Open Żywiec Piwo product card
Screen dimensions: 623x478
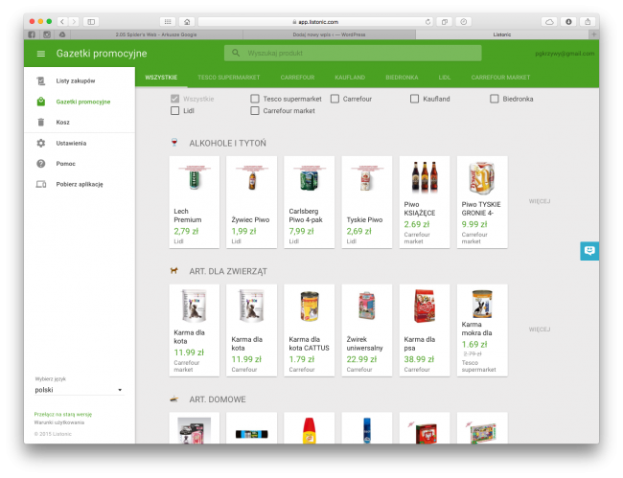pos(251,202)
